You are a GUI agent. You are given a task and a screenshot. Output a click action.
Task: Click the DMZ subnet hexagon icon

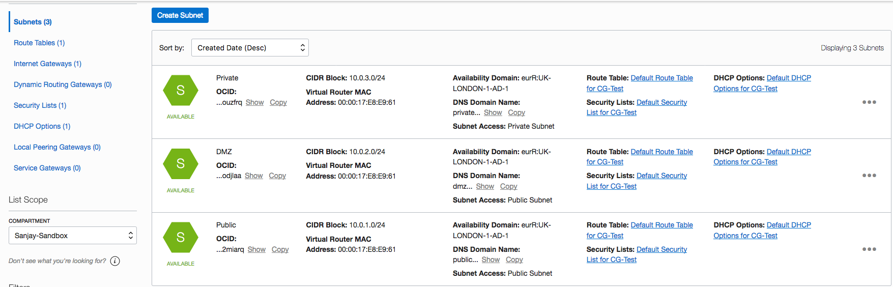click(180, 164)
